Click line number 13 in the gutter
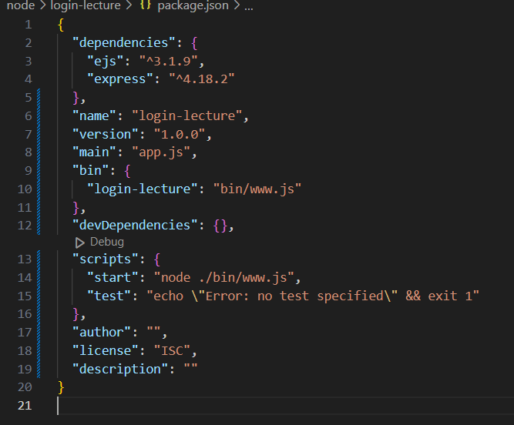Viewport: 514px width, 425px height. coord(25,259)
